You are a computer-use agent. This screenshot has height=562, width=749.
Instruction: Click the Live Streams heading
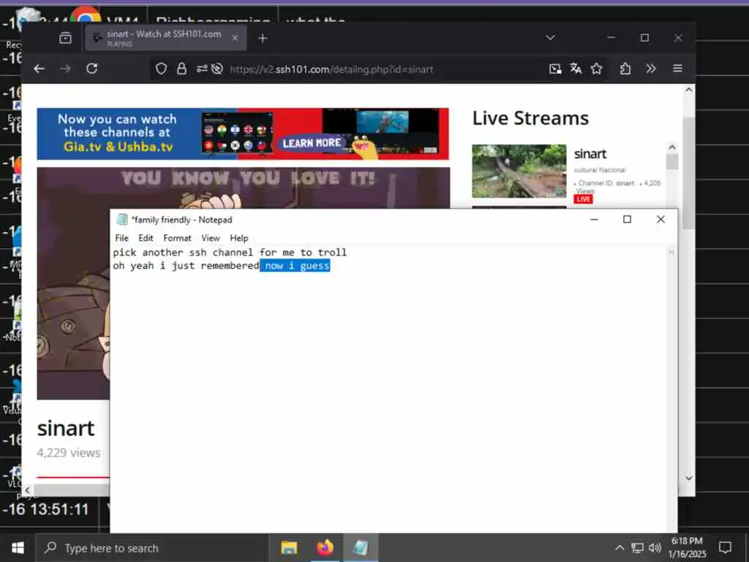tap(530, 118)
